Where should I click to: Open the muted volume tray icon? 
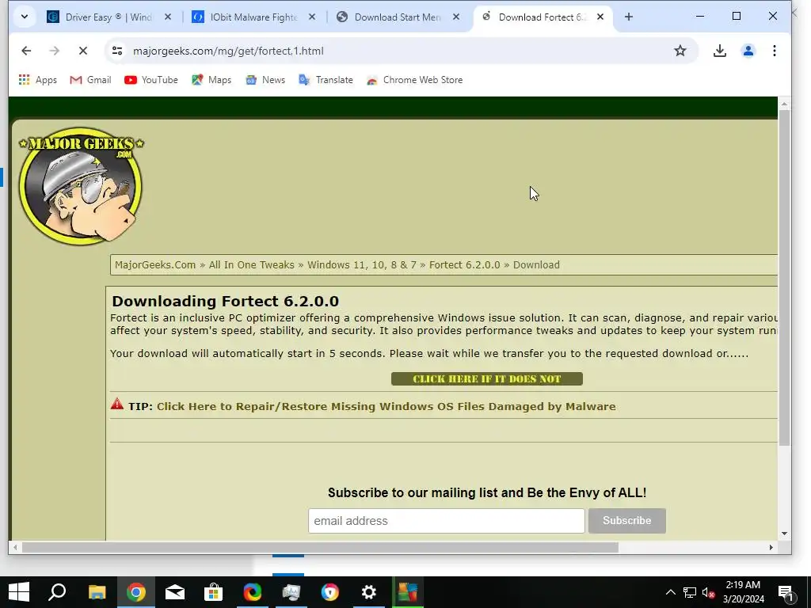(x=708, y=592)
